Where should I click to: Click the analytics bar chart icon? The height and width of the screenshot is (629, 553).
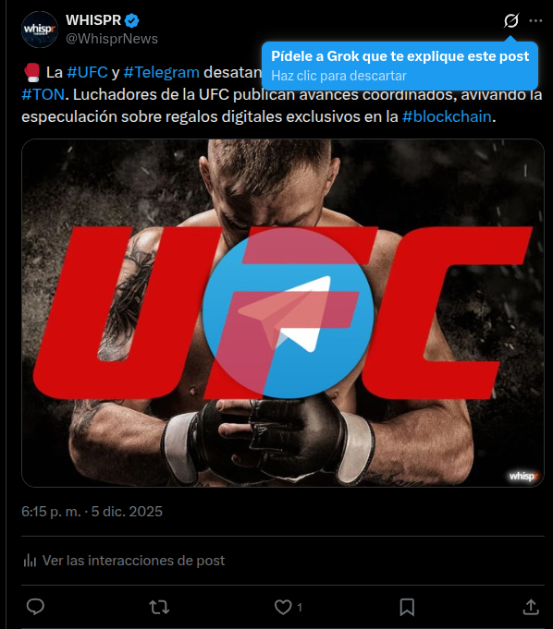point(30,561)
